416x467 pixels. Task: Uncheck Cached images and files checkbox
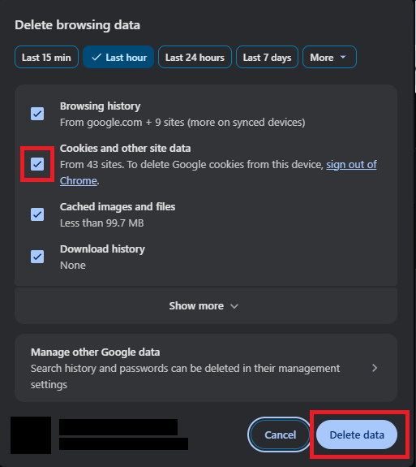point(37,214)
